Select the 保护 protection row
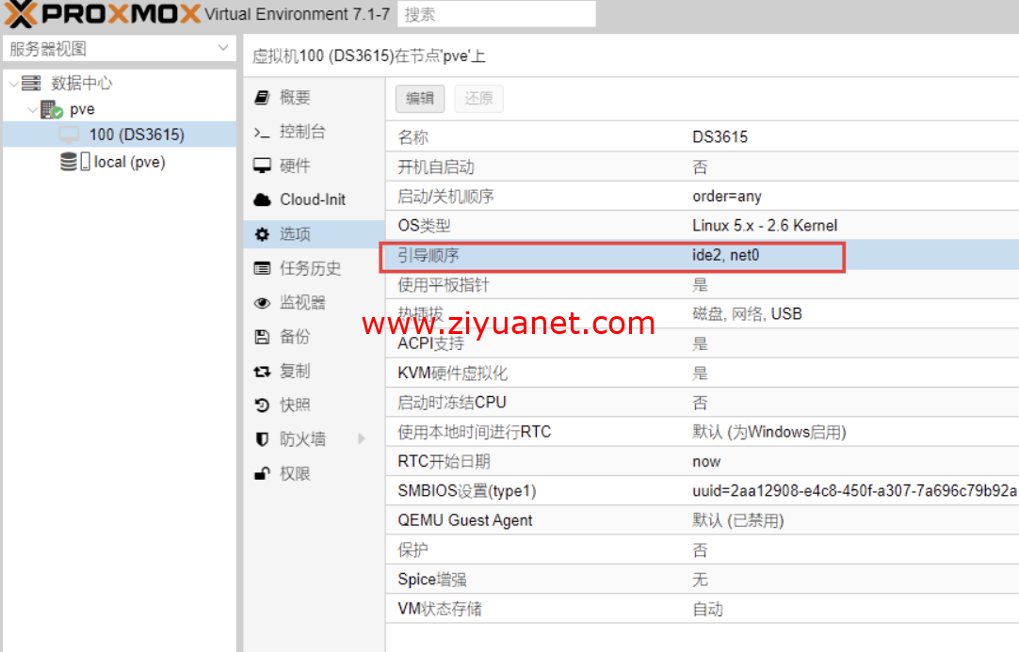Screen dimensions: 1019x652 [x=703, y=550]
